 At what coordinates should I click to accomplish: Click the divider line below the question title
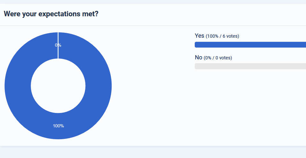point(153,26)
